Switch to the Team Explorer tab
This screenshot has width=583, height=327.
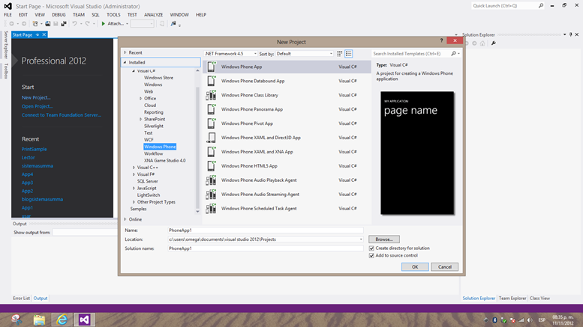[x=512, y=299]
